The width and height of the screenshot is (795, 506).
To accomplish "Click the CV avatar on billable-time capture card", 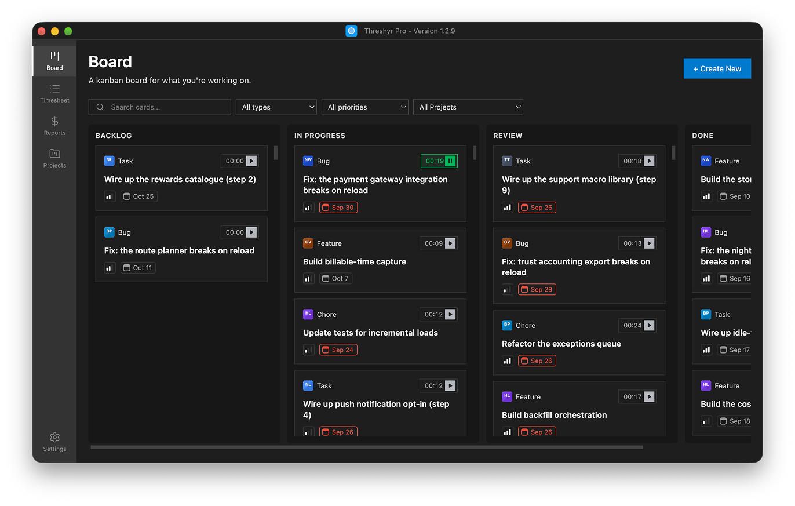I will pyautogui.click(x=308, y=243).
